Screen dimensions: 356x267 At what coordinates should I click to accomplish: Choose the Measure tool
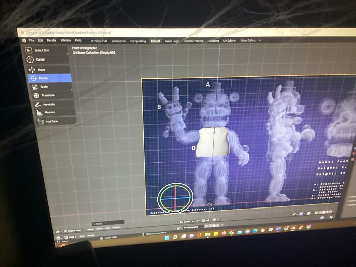55,112
